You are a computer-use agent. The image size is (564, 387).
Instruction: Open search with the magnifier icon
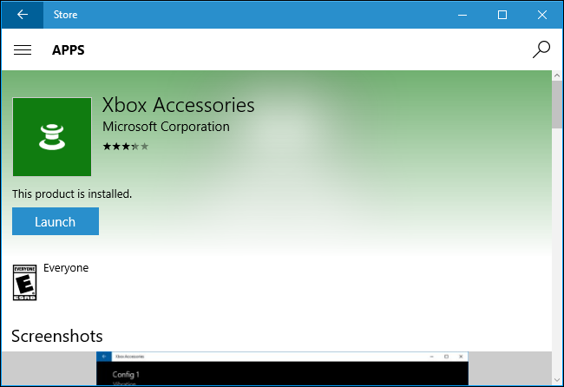[x=541, y=49]
